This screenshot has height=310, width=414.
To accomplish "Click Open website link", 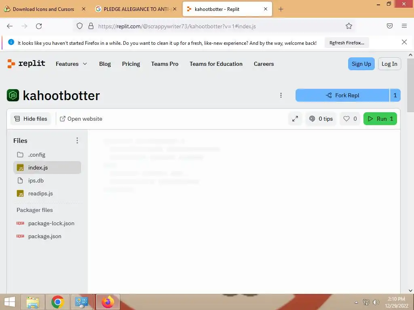I will coord(81,119).
